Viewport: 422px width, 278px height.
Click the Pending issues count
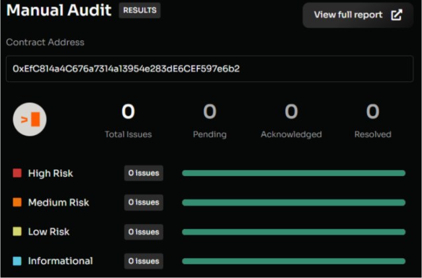point(210,113)
